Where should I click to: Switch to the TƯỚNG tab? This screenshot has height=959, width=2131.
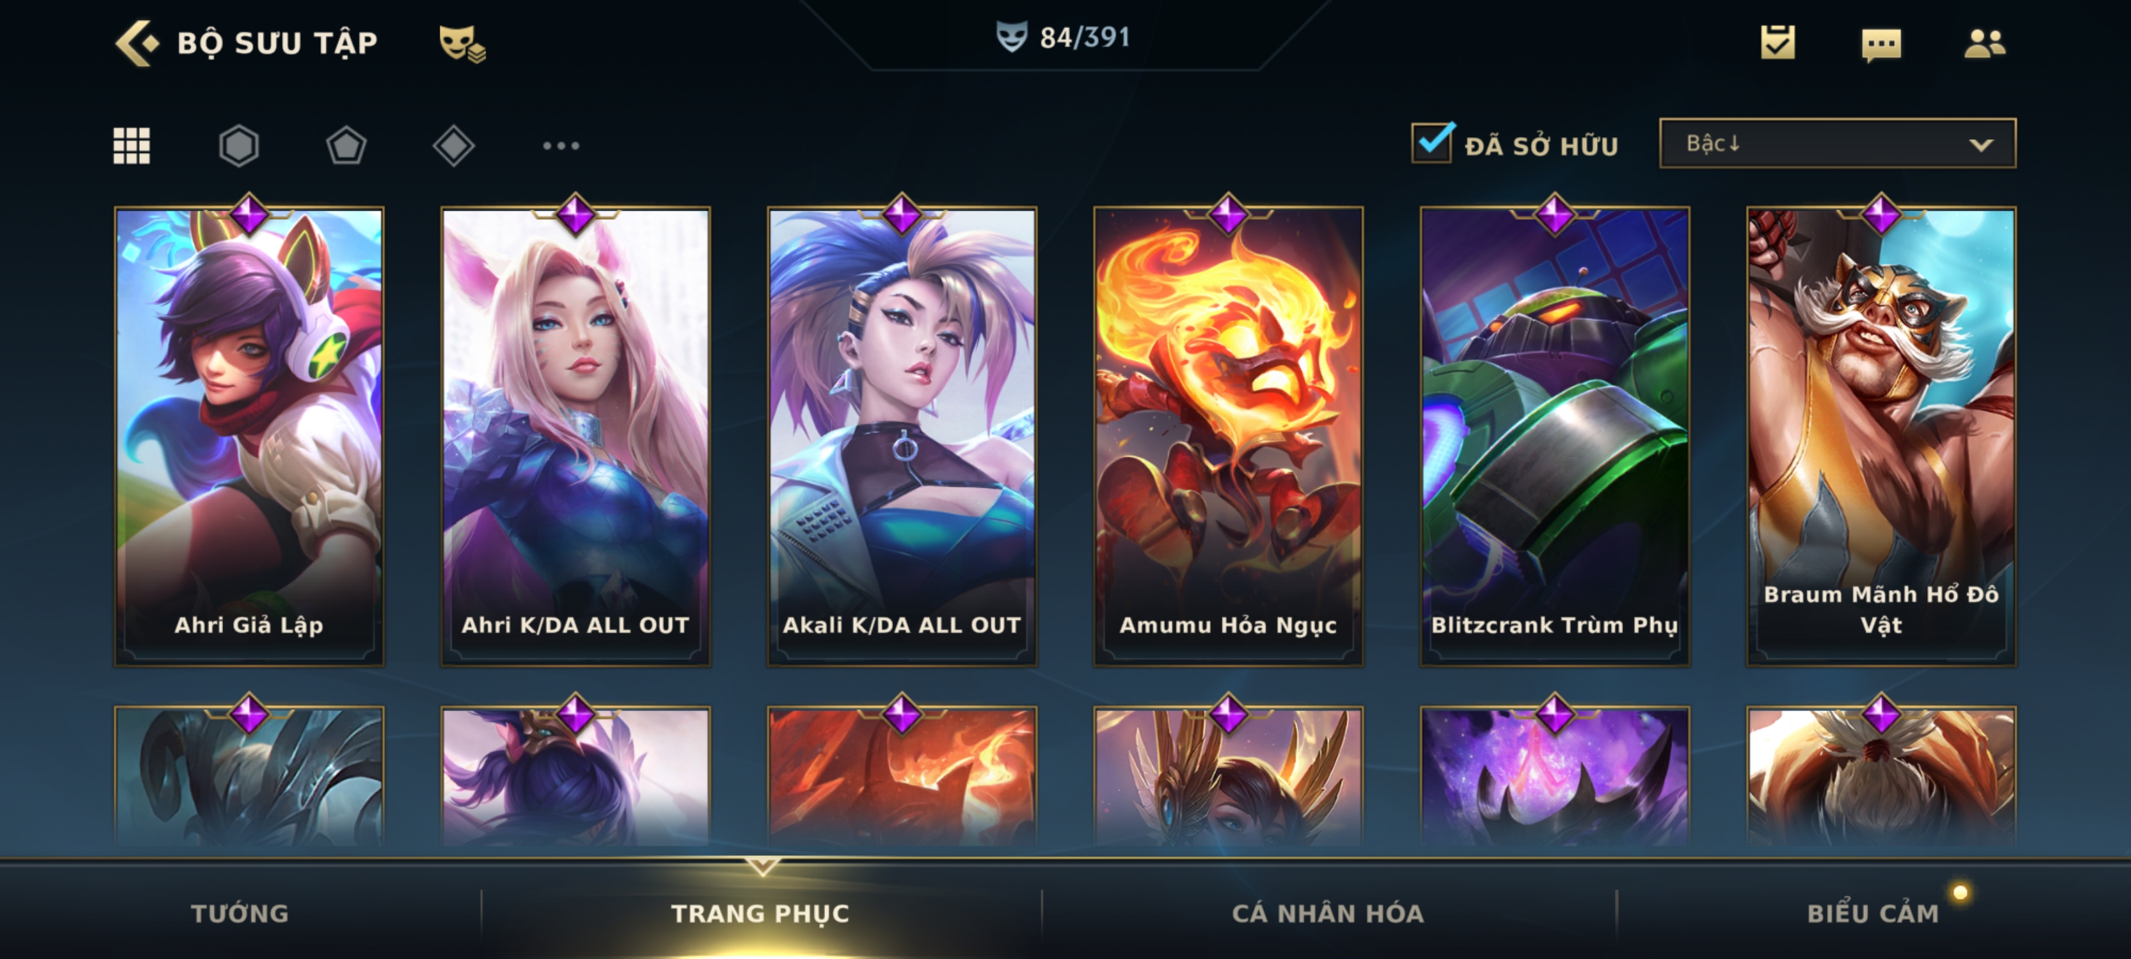(x=240, y=912)
